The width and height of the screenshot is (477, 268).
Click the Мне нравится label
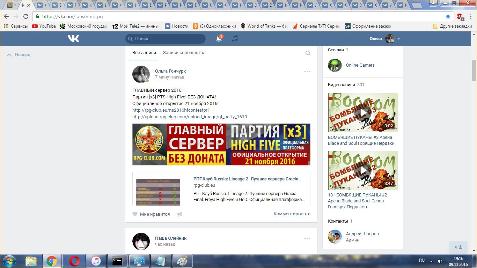(155, 214)
